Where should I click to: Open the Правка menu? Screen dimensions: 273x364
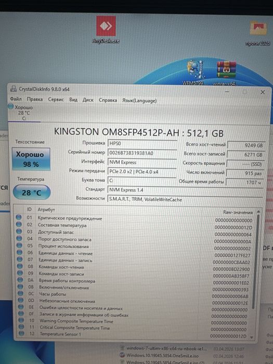(35, 99)
